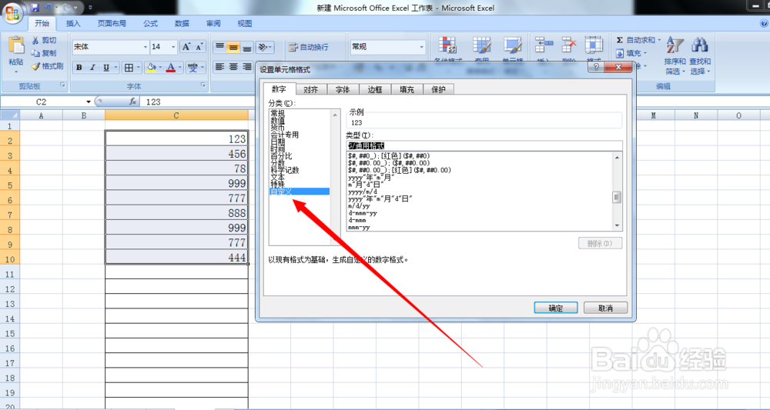Switch to 边框 tab in dialog
The width and height of the screenshot is (770, 410).
[x=375, y=89]
